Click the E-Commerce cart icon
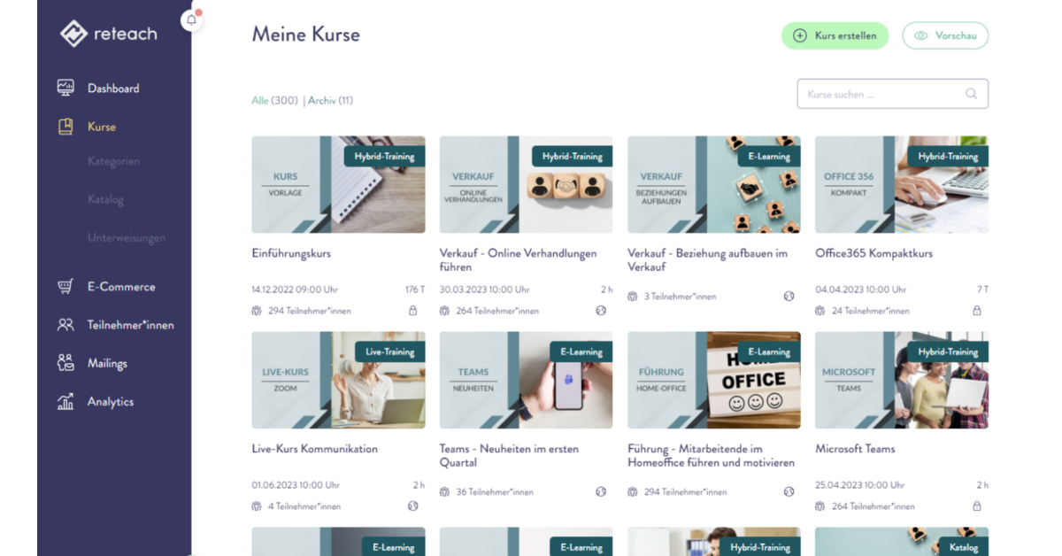 point(65,287)
